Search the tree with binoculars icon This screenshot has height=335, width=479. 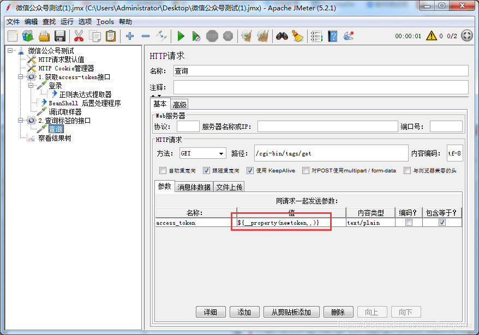point(282,36)
